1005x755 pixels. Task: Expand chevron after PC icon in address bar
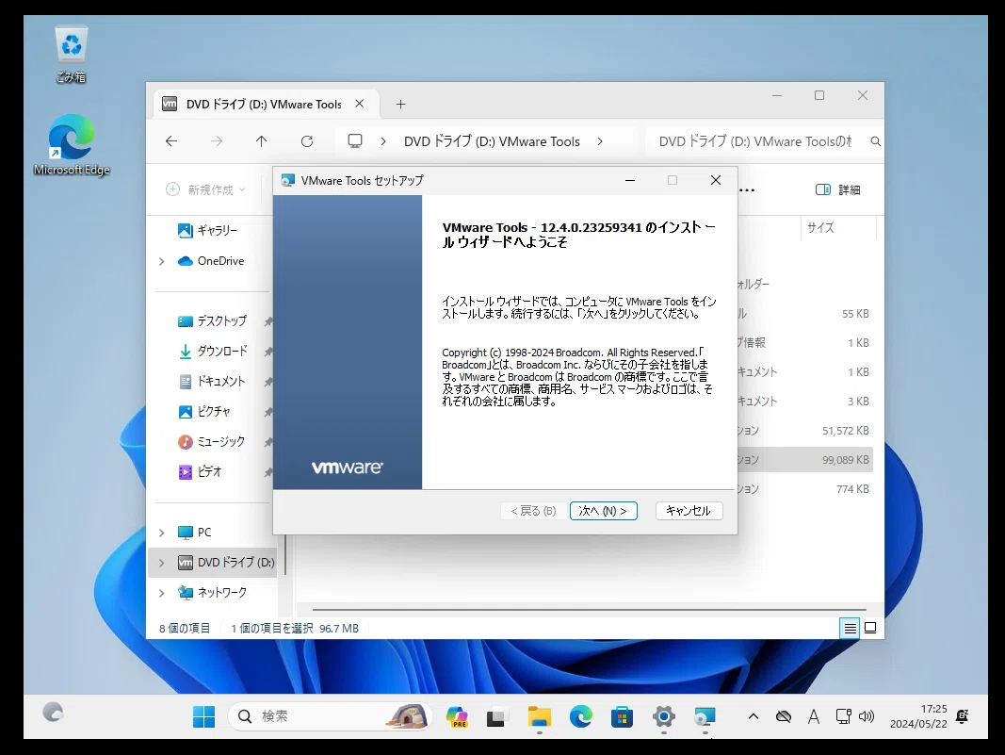pyautogui.click(x=383, y=141)
